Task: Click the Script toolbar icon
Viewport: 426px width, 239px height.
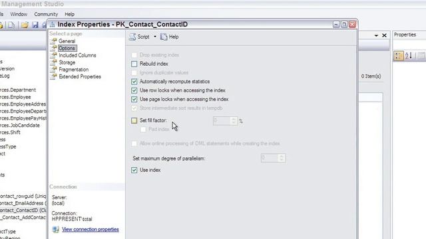Action: tap(132, 37)
